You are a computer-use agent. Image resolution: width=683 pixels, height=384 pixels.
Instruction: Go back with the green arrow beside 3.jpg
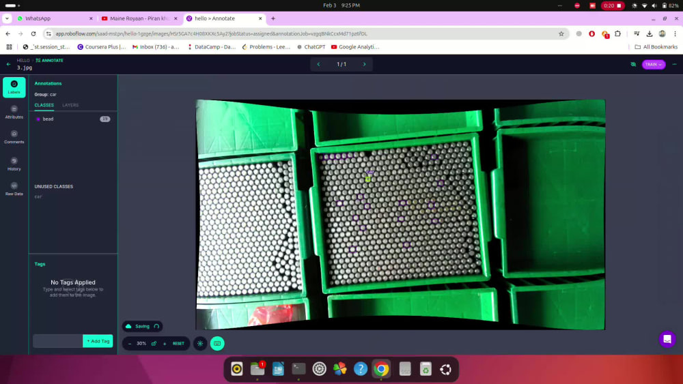click(8, 64)
